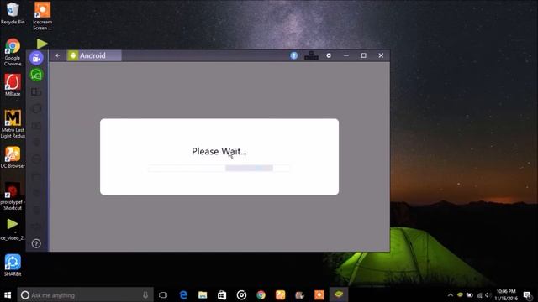Open the circular swirl app in taskbar
This screenshot has height=302, width=538.
click(x=241, y=294)
